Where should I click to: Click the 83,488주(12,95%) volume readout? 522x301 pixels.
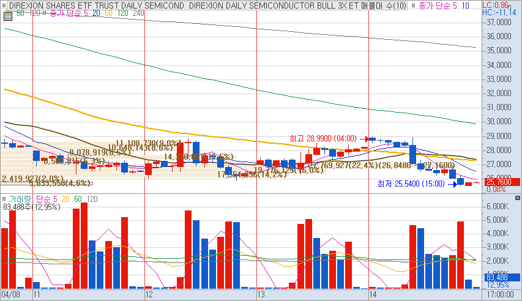(32, 207)
